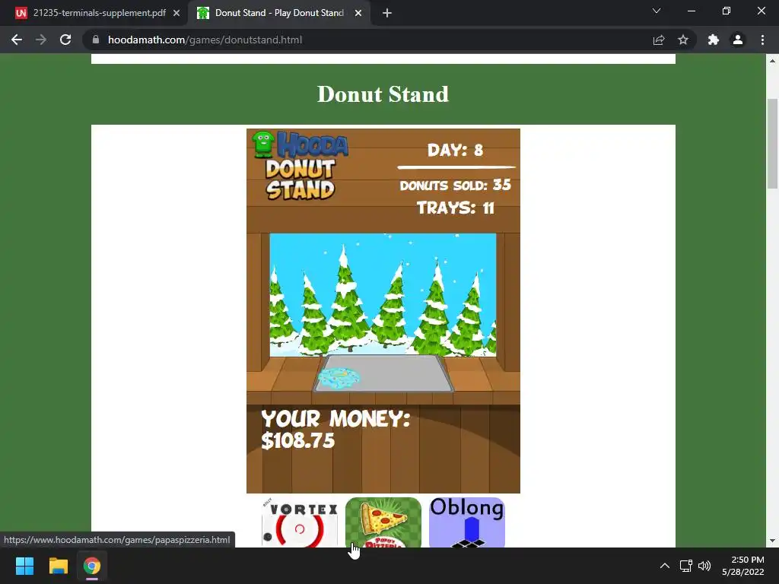Reload the Donut Stand page
The height and width of the screenshot is (584, 779).
(x=65, y=40)
